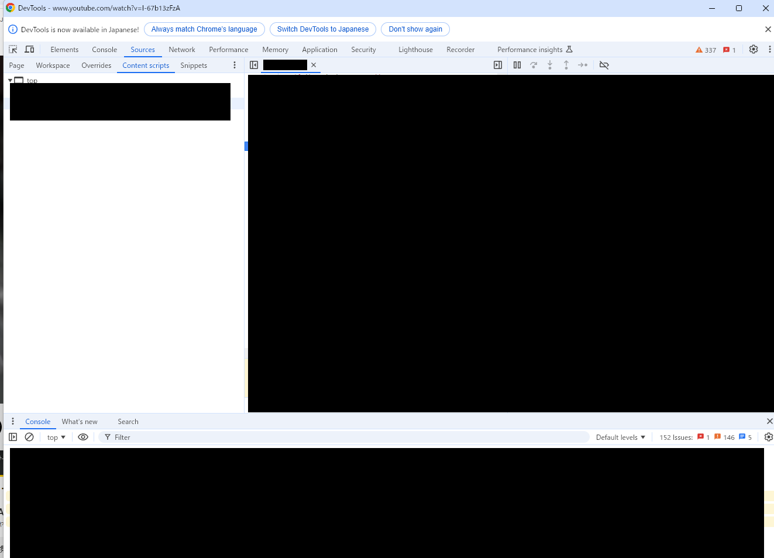Open DevTools settings gear
The height and width of the screenshot is (558, 774).
pos(754,49)
